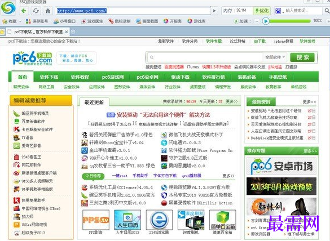Click the speed play button
The width and height of the screenshot is (330, 241).
tap(266, 21)
